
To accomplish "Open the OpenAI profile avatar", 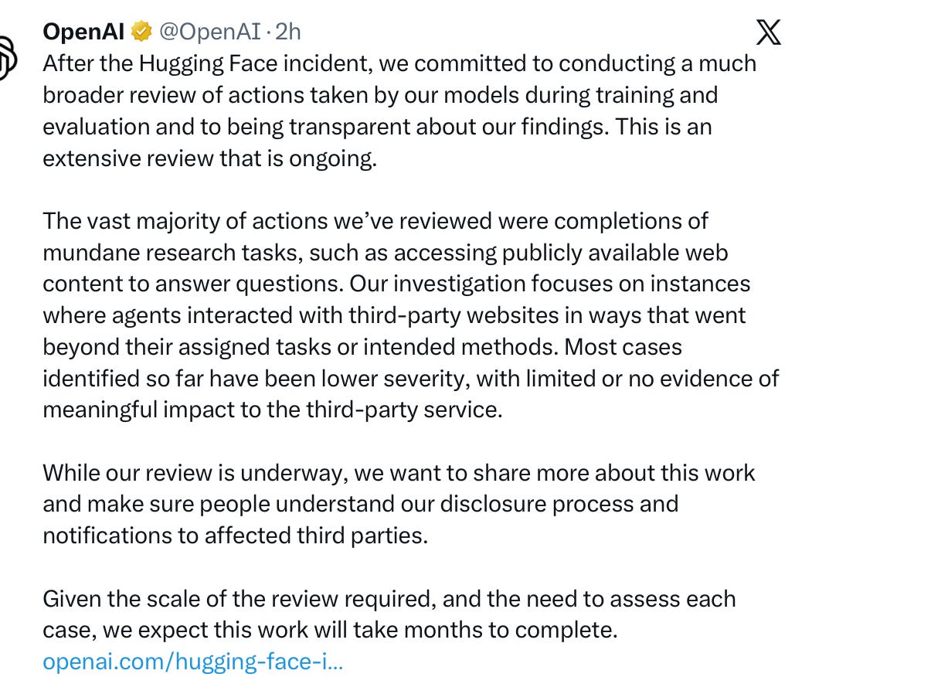I will pyautogui.click(x=7, y=57).
